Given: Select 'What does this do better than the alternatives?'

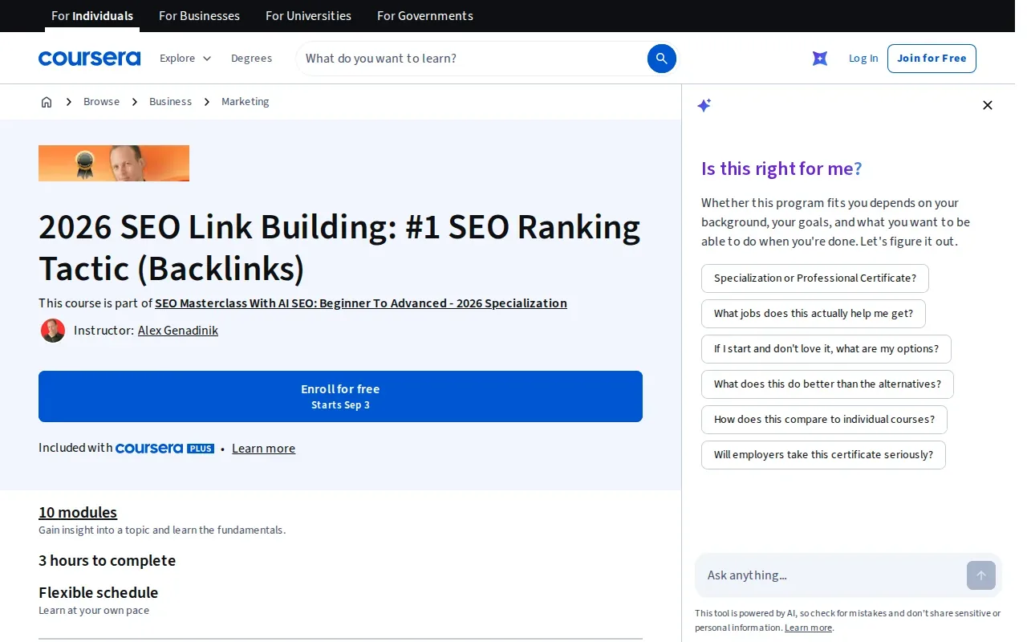Looking at the screenshot, I should click(x=827, y=384).
